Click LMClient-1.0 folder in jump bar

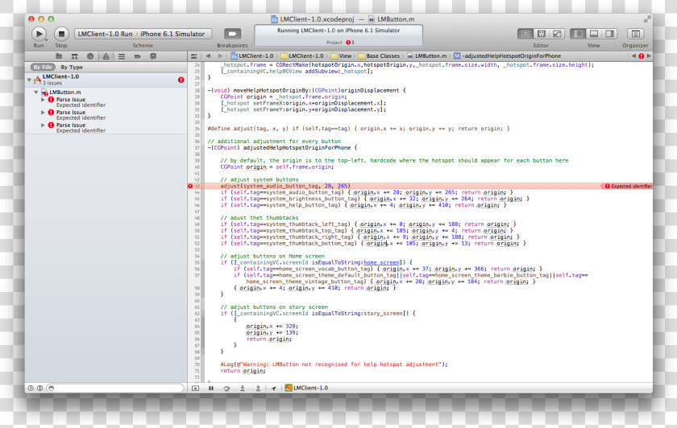pos(303,56)
